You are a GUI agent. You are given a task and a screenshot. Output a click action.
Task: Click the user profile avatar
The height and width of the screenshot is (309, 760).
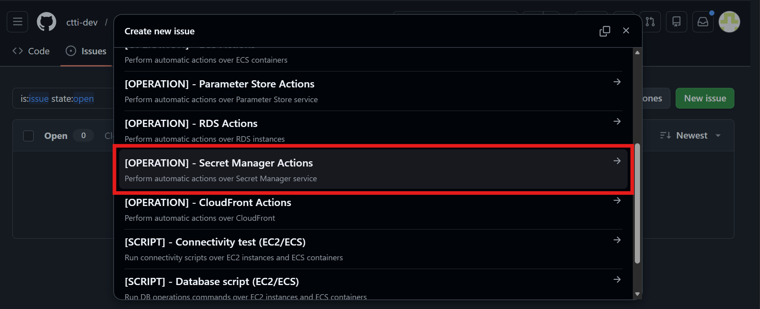click(729, 22)
